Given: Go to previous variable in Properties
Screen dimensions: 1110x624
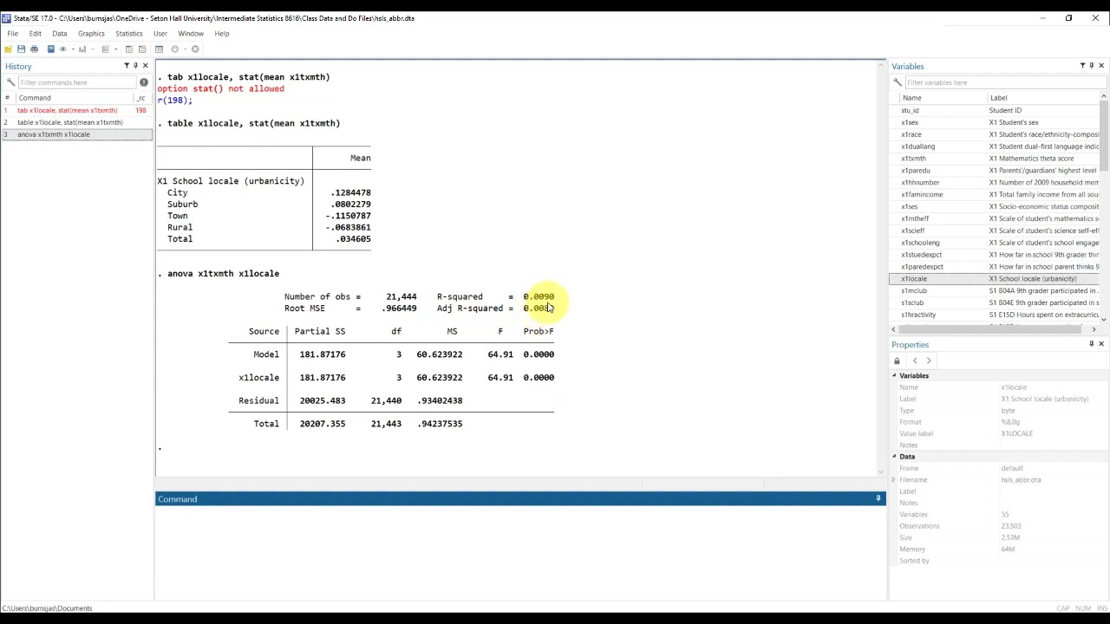Looking at the screenshot, I should click(x=915, y=361).
